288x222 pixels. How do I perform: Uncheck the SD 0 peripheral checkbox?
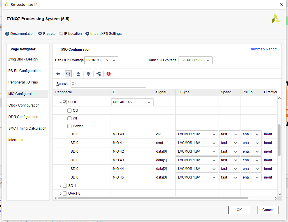(x=65, y=102)
